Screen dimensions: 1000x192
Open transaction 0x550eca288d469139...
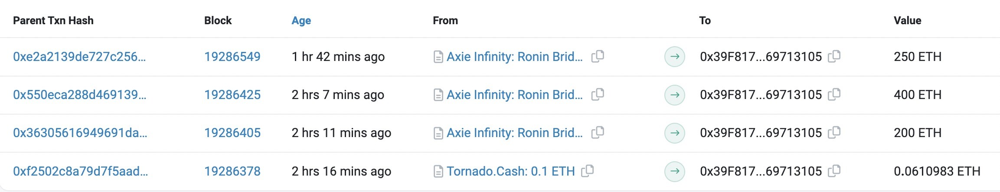click(x=80, y=95)
